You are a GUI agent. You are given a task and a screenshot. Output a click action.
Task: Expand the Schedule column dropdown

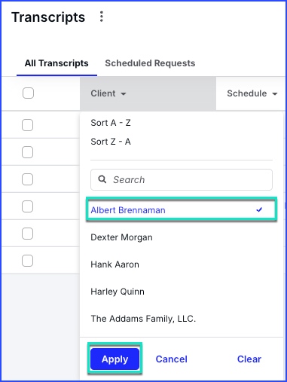pos(275,94)
